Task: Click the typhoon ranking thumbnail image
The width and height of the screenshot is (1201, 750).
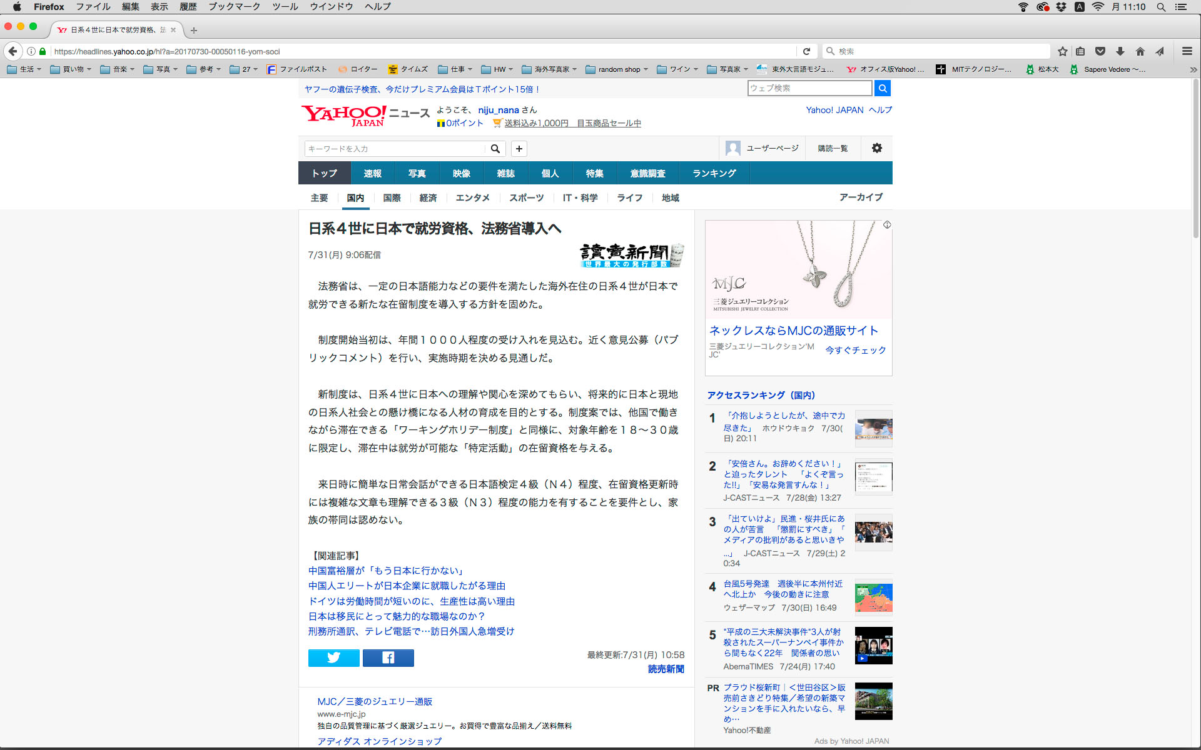Action: 873,597
